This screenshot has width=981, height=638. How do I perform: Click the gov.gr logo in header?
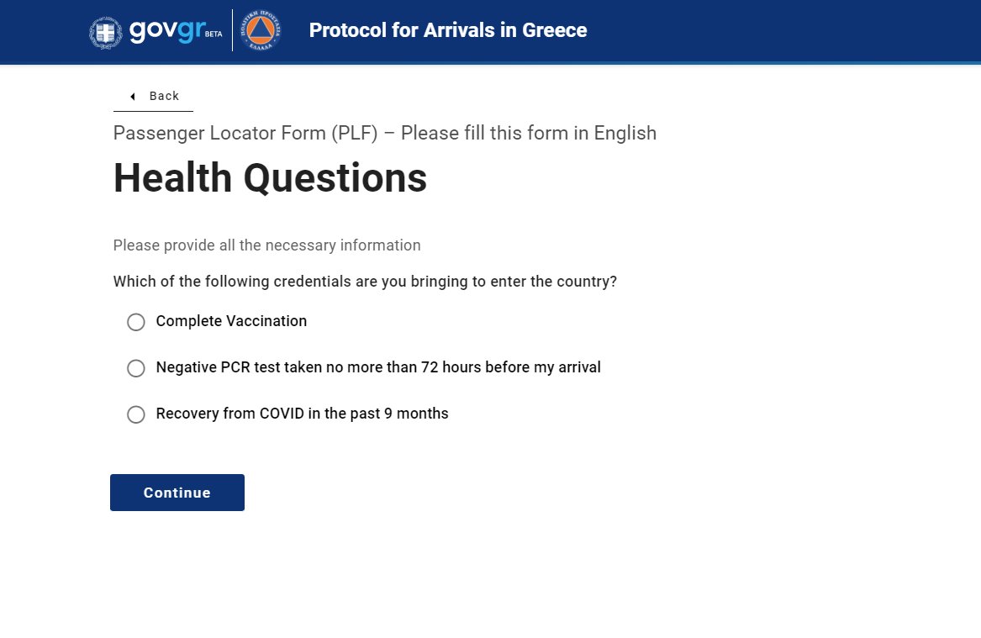[x=166, y=31]
